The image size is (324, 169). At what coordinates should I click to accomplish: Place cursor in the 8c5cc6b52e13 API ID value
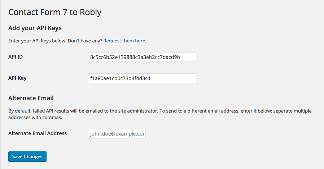[x=135, y=57]
